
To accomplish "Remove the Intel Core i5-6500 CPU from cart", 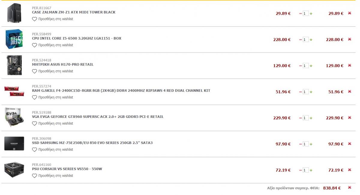I will 349,39.
